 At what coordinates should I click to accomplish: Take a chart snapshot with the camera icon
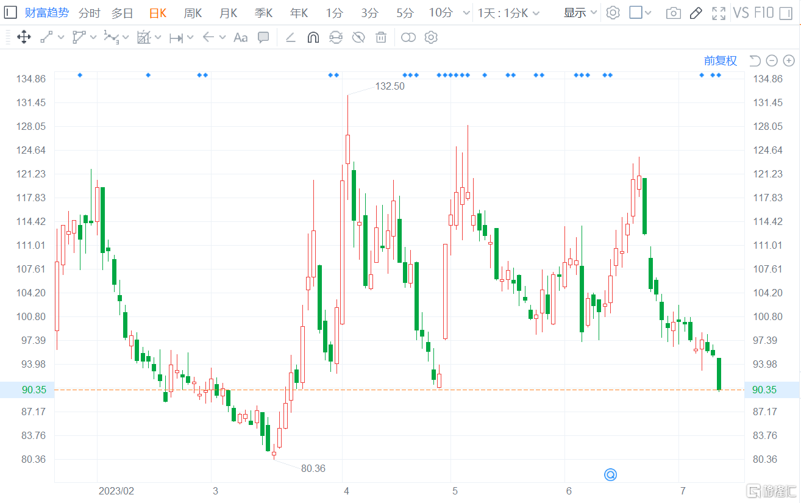(x=673, y=12)
